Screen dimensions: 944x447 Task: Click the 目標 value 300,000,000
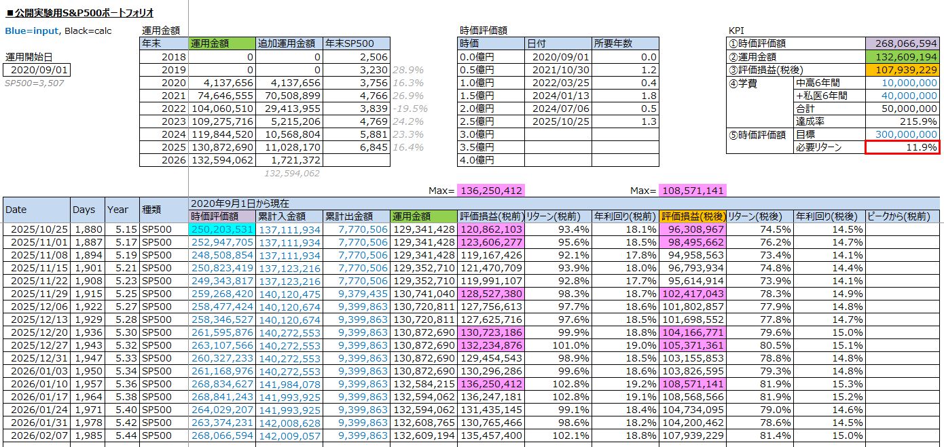[903, 134]
